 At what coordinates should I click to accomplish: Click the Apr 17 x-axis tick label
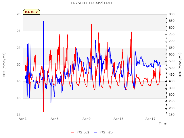coord(150,119)
